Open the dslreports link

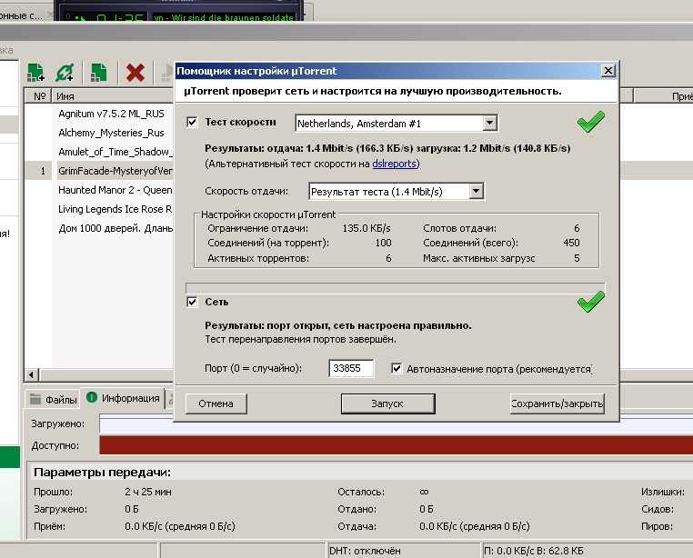[394, 164]
